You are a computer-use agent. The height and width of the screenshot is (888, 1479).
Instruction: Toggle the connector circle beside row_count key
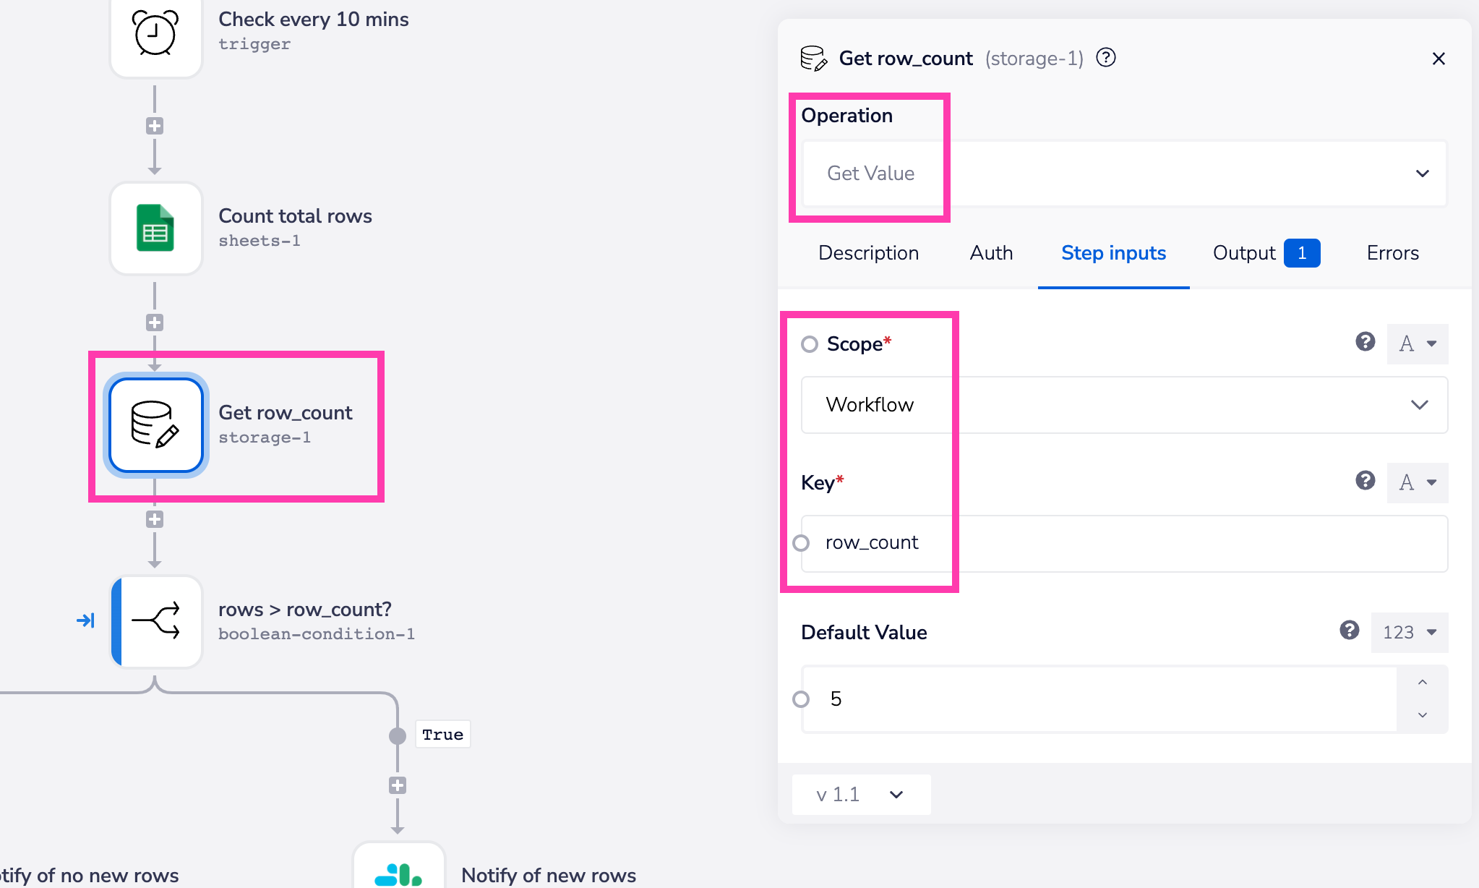click(x=801, y=543)
